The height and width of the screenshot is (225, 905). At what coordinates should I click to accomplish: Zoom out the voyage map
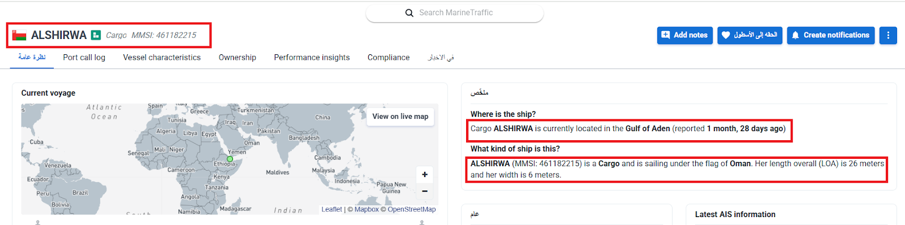(425, 191)
